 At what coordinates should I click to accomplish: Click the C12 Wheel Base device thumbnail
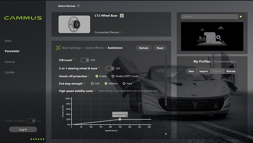pyautogui.click(x=74, y=24)
